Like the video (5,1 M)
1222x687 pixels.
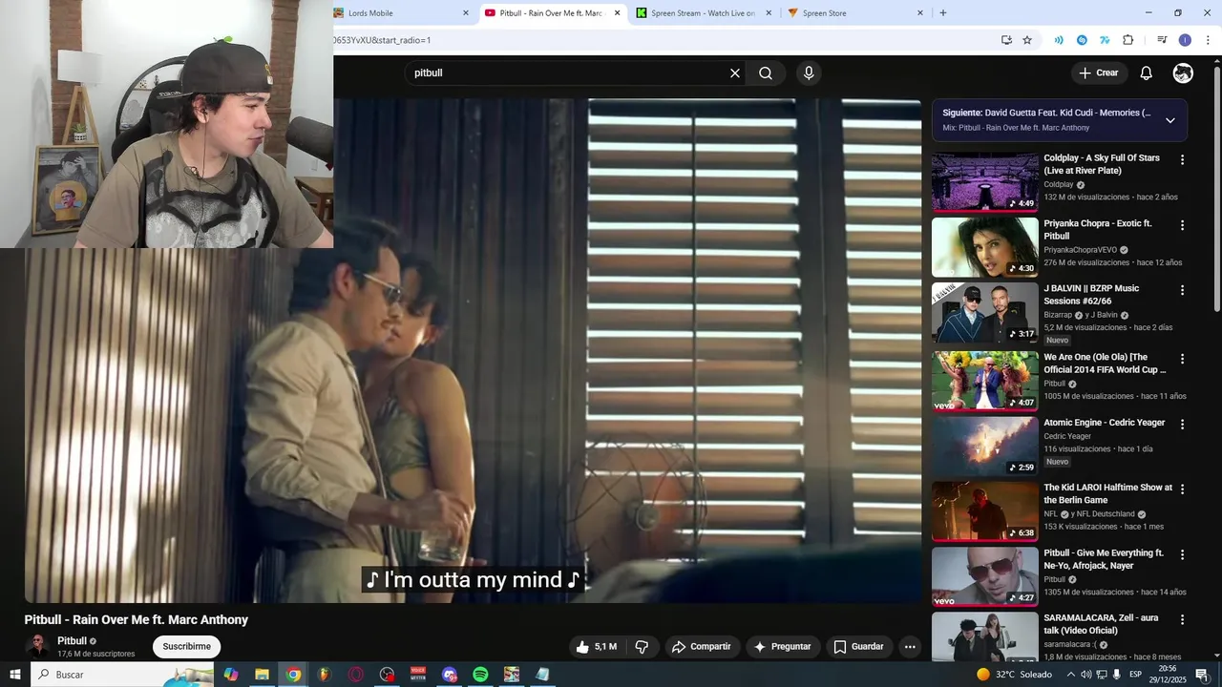596,647
